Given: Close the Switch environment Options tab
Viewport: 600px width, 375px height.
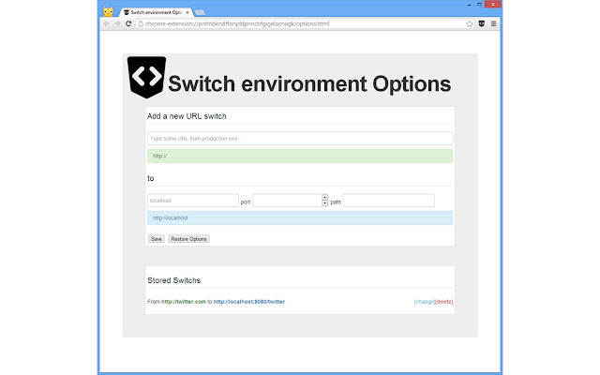Looking at the screenshot, I should click(x=187, y=12).
